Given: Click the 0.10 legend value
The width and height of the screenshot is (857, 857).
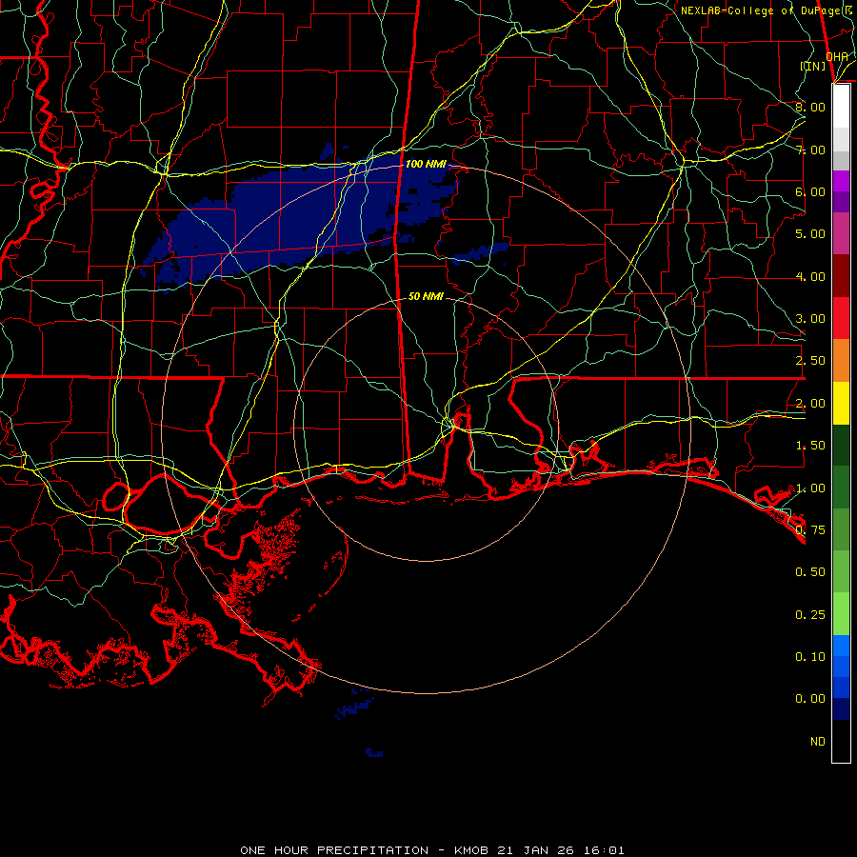Looking at the screenshot, I should tap(810, 657).
